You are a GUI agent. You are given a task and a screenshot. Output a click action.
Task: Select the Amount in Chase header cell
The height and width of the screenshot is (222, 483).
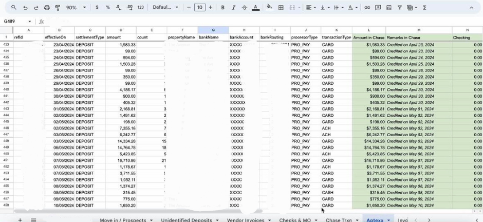tap(369, 37)
